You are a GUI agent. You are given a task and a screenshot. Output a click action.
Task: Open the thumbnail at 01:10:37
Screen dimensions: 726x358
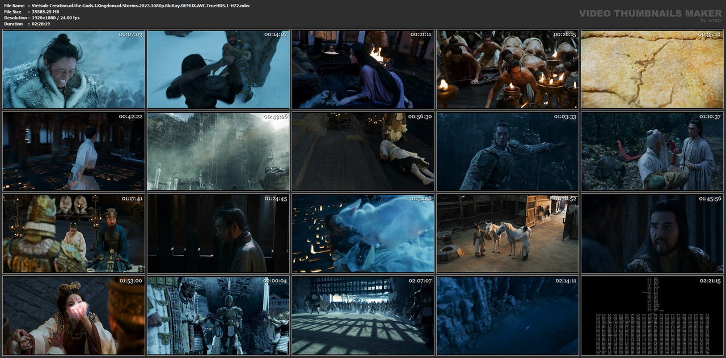(652, 151)
